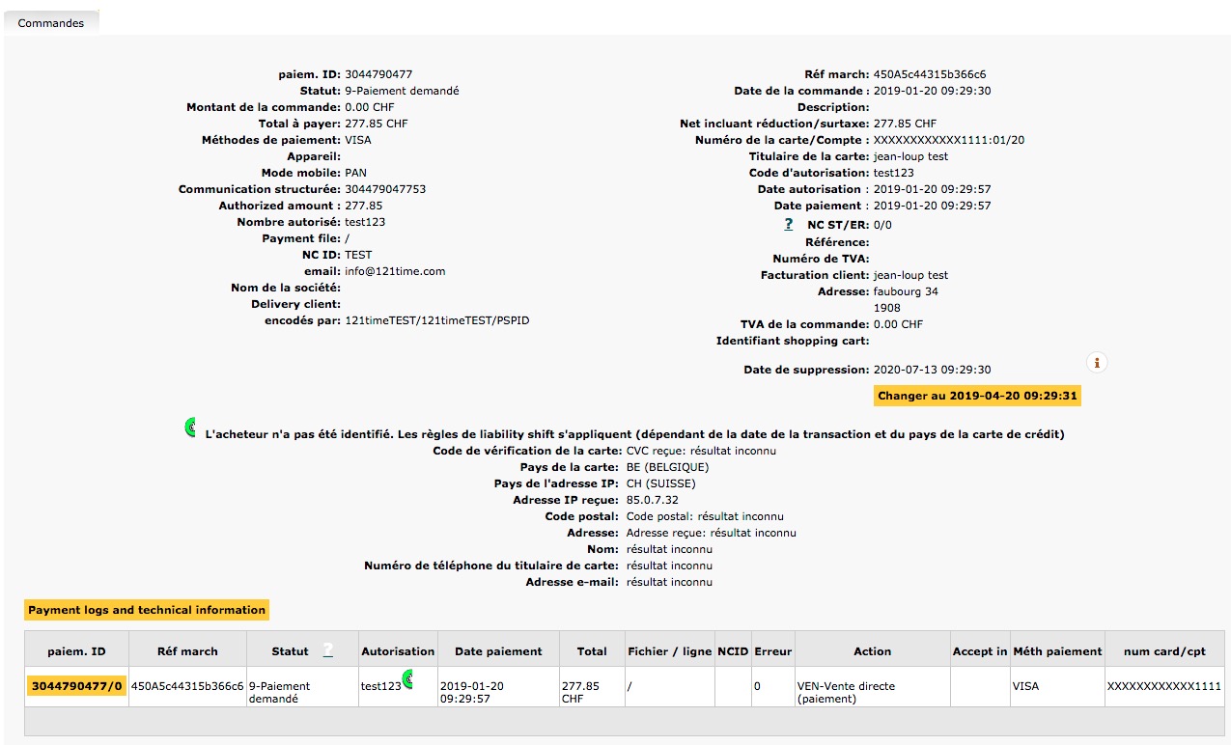Click the Date paiement column header

point(498,650)
